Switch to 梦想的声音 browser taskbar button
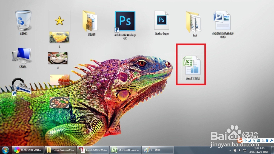Screen dimensions: 274x154 (28, 150)
